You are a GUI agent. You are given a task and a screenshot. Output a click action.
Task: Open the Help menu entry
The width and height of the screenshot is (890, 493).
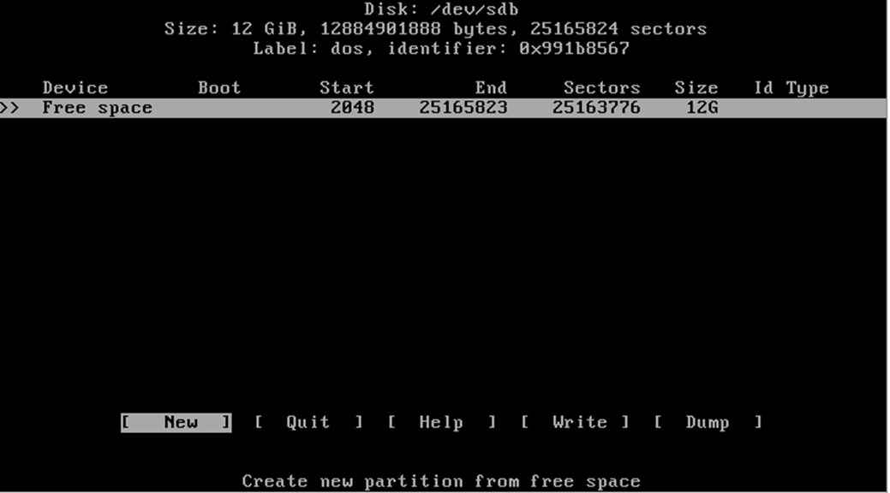coord(441,422)
